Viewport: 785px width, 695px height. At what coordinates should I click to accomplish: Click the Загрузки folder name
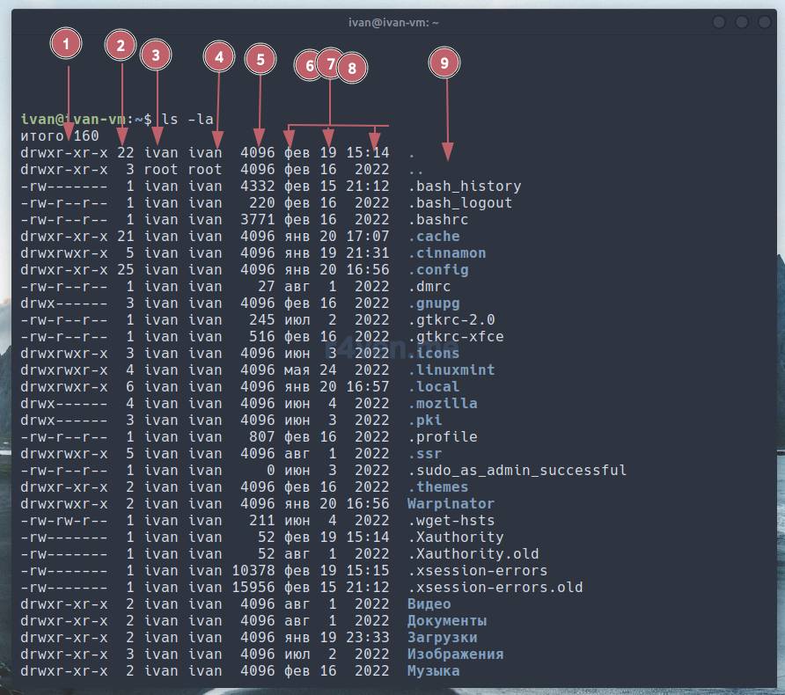point(442,638)
